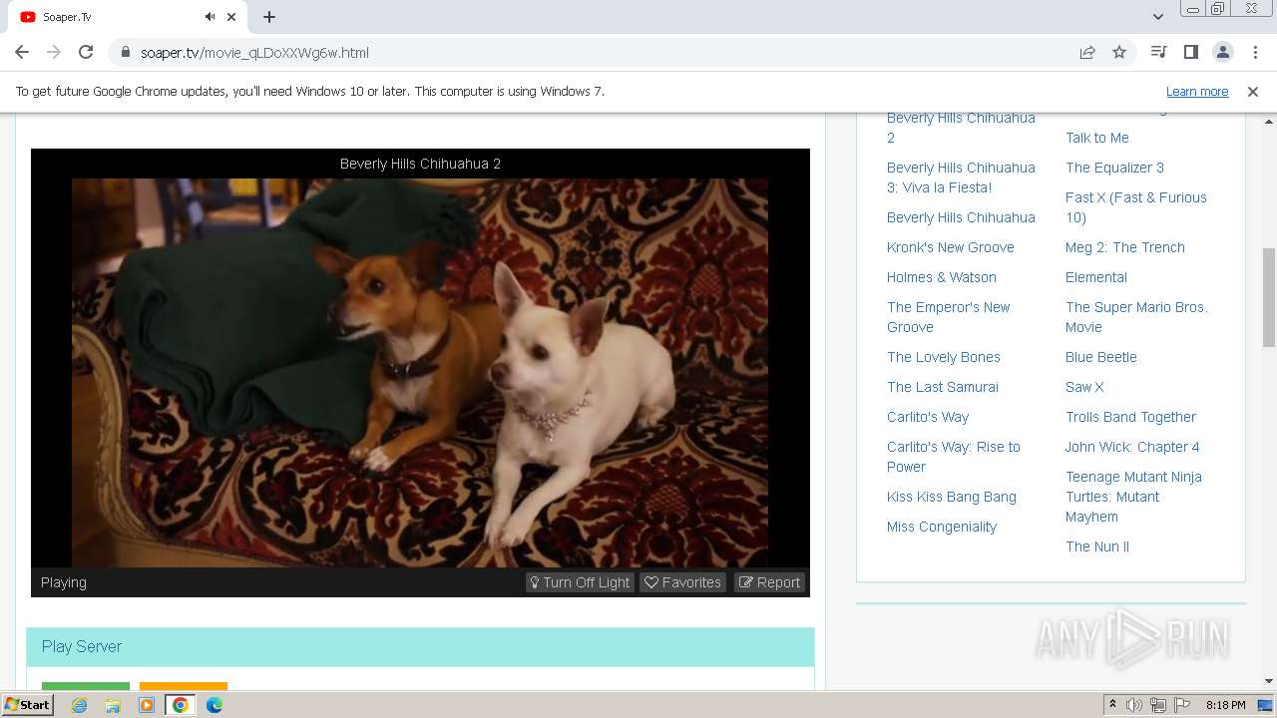The height and width of the screenshot is (718, 1277).
Task: Open The Equalizer 3 link
Action: pyautogui.click(x=1114, y=168)
